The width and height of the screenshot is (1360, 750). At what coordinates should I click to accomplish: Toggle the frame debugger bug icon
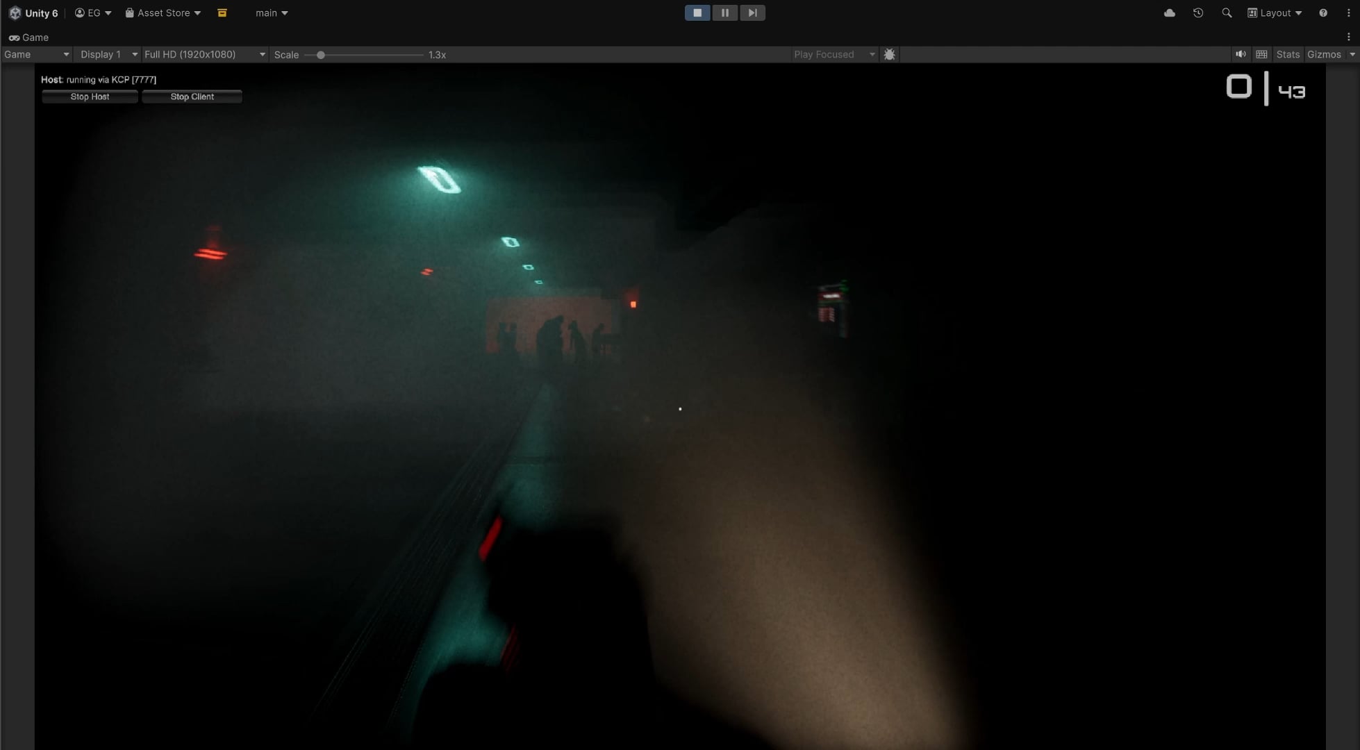(x=890, y=55)
